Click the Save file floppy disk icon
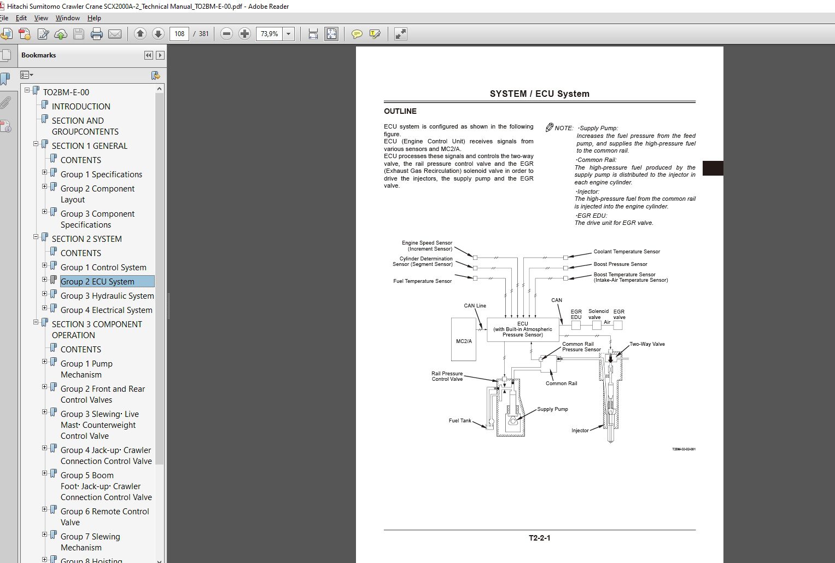 tap(79, 34)
